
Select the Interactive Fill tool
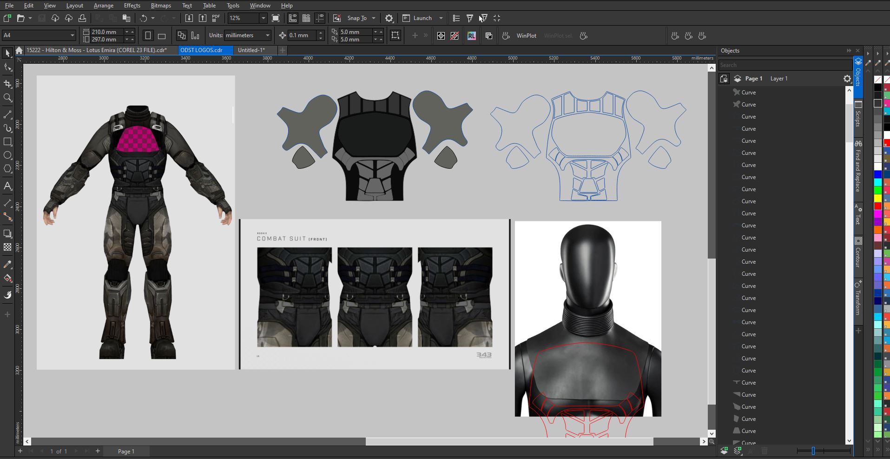7,278
